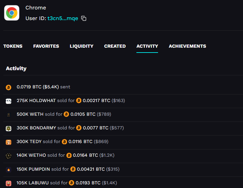Click the '($163)' dollar value
The width and height of the screenshot is (243, 188).
pyautogui.click(x=118, y=101)
